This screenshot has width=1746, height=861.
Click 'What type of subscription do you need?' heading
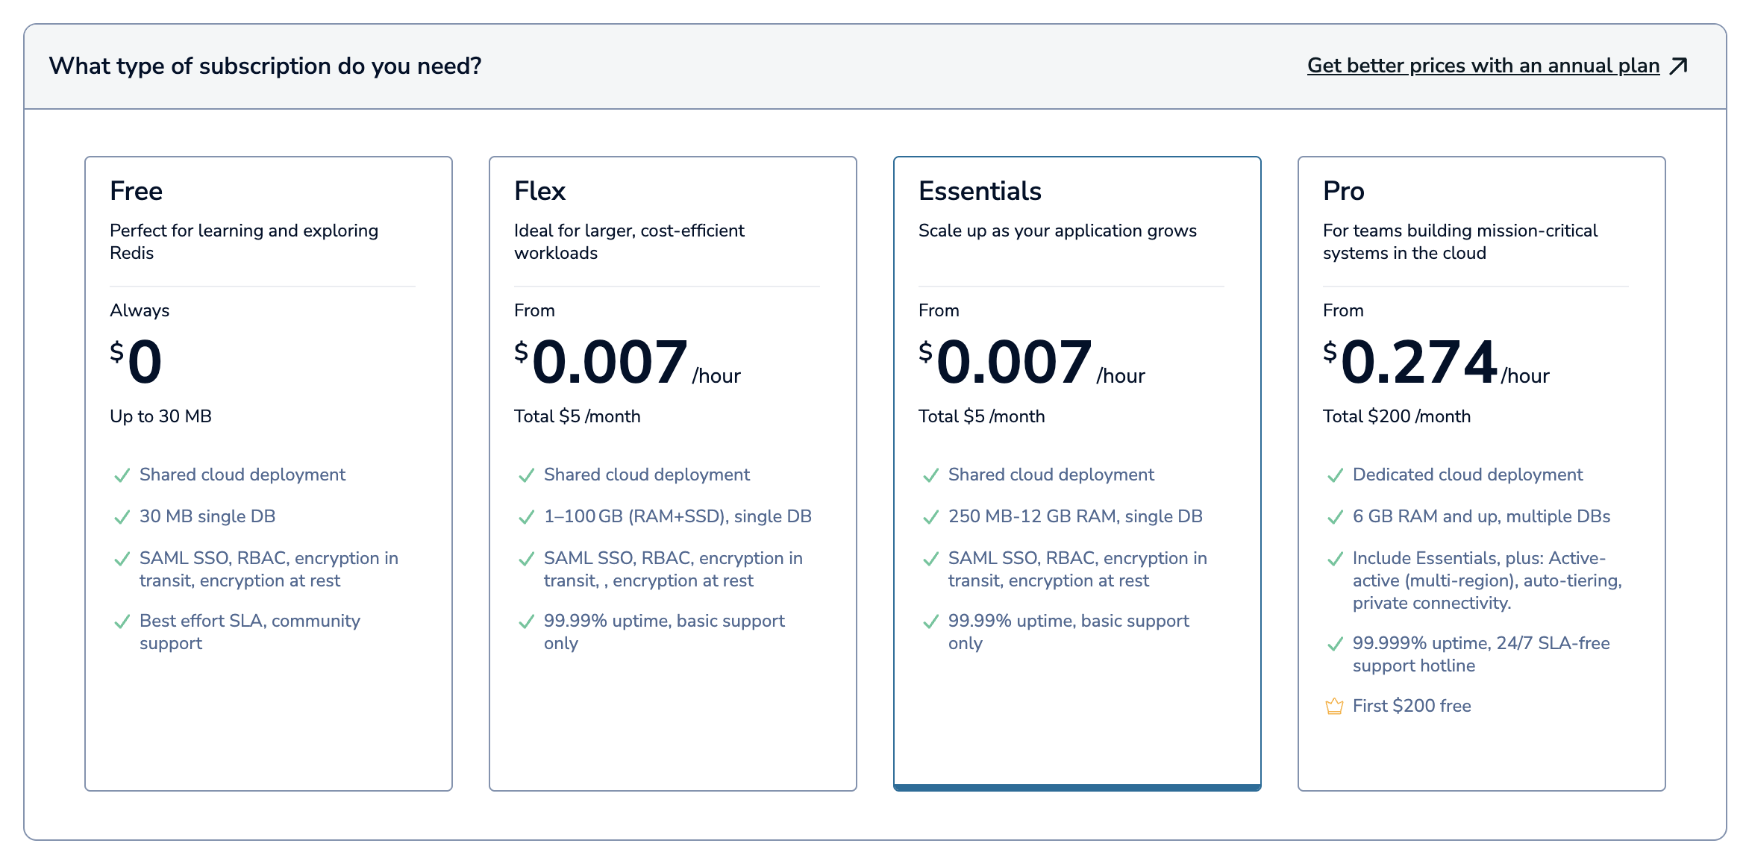(265, 66)
